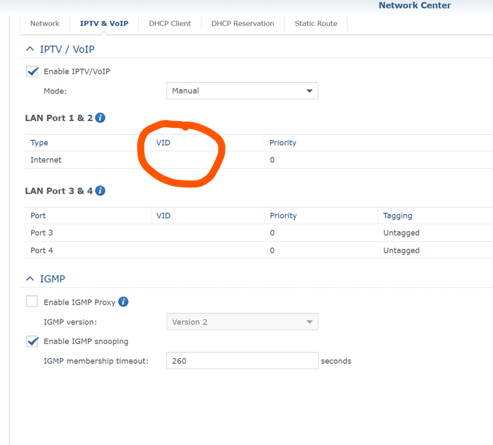Viewport: 493px width, 445px height.
Task: Select the IPTV & VoIP tab
Action: (x=104, y=23)
